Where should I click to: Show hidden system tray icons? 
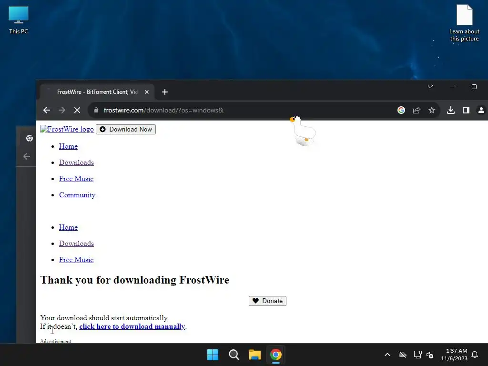[387, 355]
